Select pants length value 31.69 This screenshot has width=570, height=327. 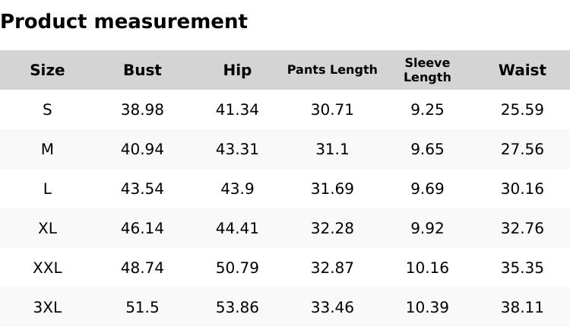point(332,189)
